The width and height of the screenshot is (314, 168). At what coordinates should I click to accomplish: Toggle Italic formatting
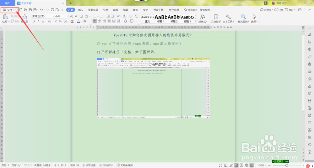point(38,21)
